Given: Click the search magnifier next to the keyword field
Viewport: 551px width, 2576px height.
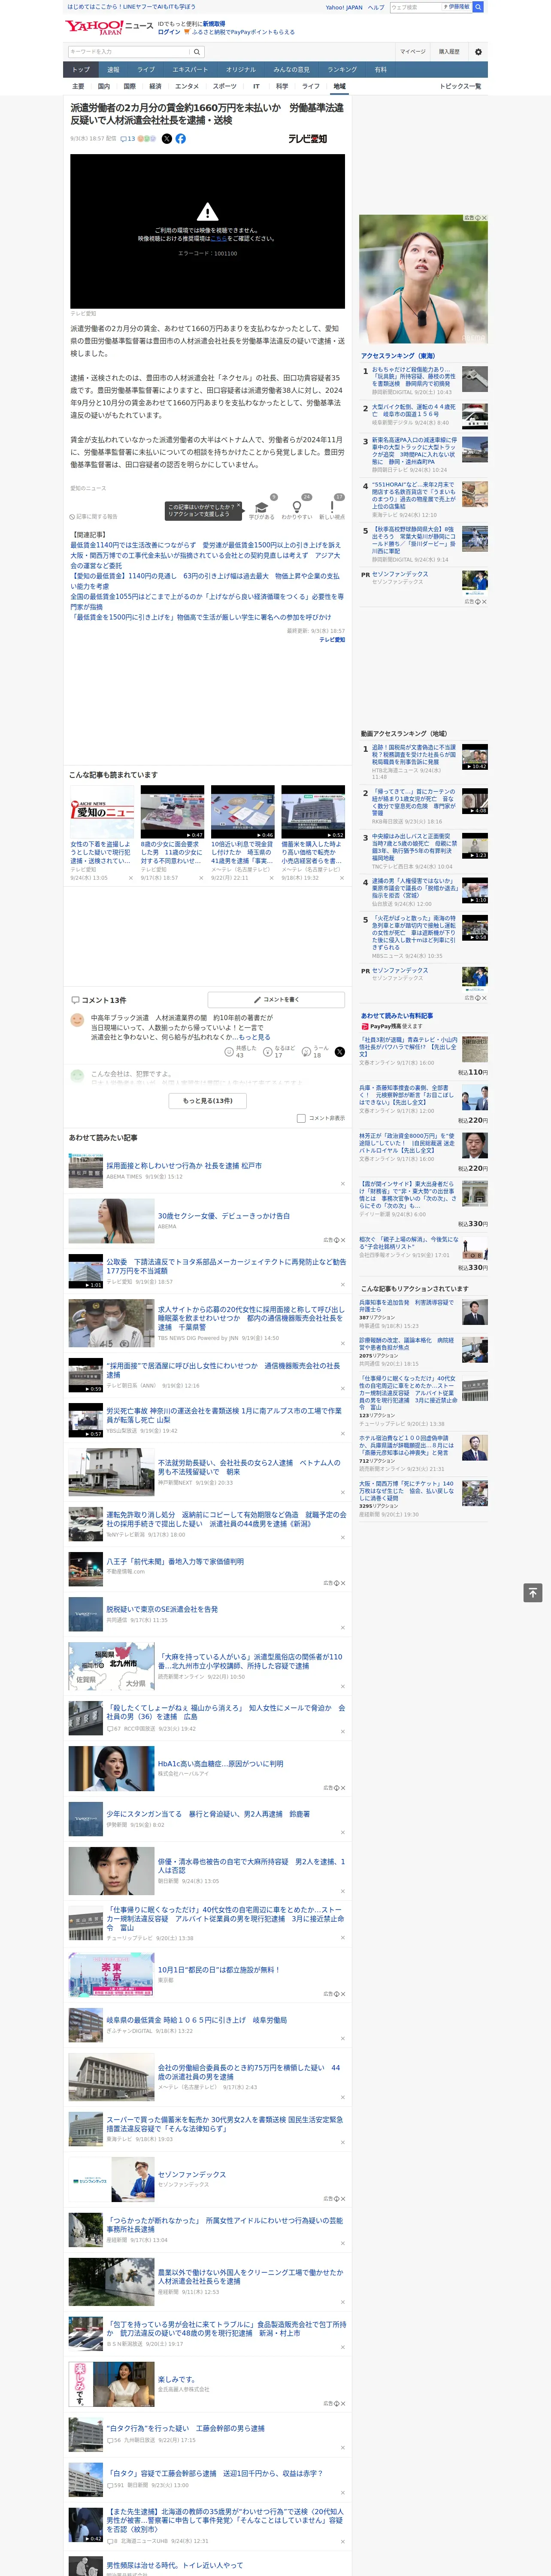Looking at the screenshot, I should tap(197, 51).
